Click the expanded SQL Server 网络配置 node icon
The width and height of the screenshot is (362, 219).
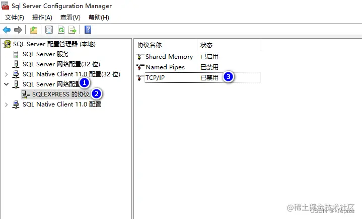[16, 84]
